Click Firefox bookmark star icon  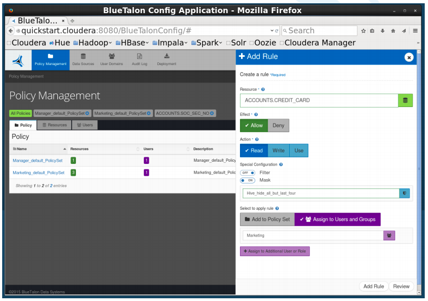point(363,31)
